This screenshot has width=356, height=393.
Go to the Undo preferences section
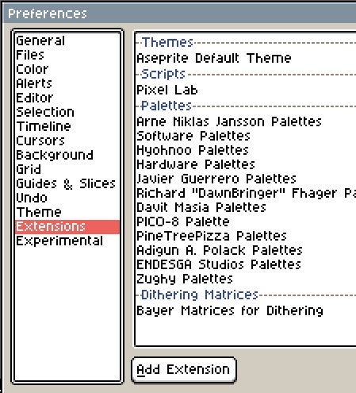[67, 198]
